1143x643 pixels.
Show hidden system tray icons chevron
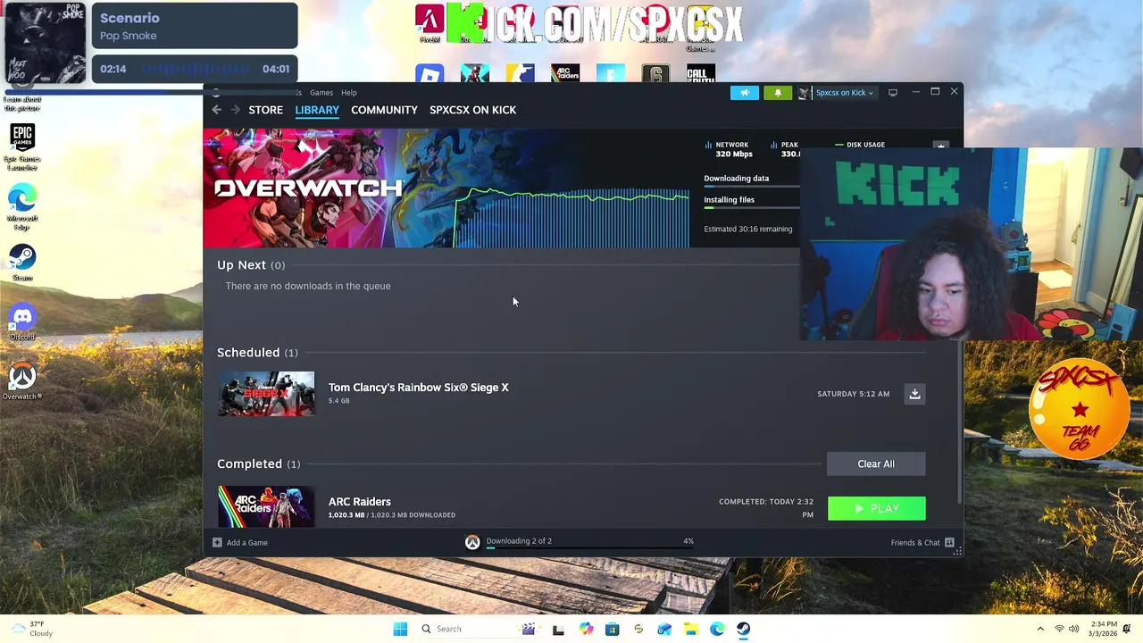pyautogui.click(x=1040, y=629)
